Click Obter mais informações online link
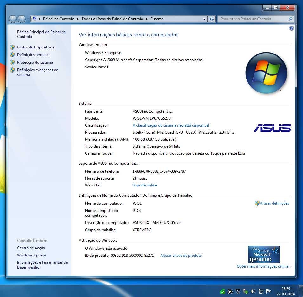Screen dimensions: 303x297 pyautogui.click(x=264, y=266)
